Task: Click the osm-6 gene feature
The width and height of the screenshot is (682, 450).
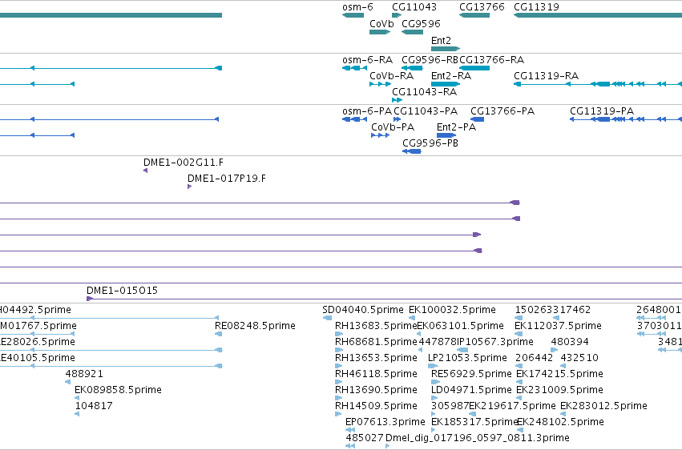Action: point(353,15)
